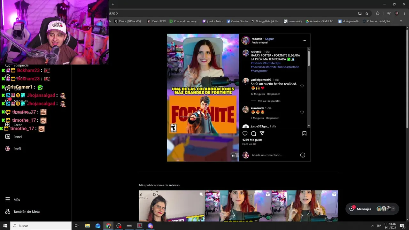Viewport: 409px width, 230px height.
Task: Like the post with heart icon
Action: [245, 134]
